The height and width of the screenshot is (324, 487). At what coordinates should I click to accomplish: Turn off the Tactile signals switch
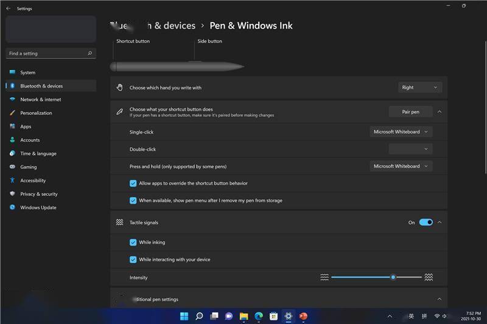point(426,222)
